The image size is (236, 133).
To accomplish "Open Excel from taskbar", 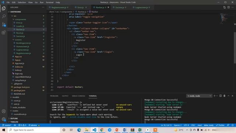I will (x=140, y=130).
